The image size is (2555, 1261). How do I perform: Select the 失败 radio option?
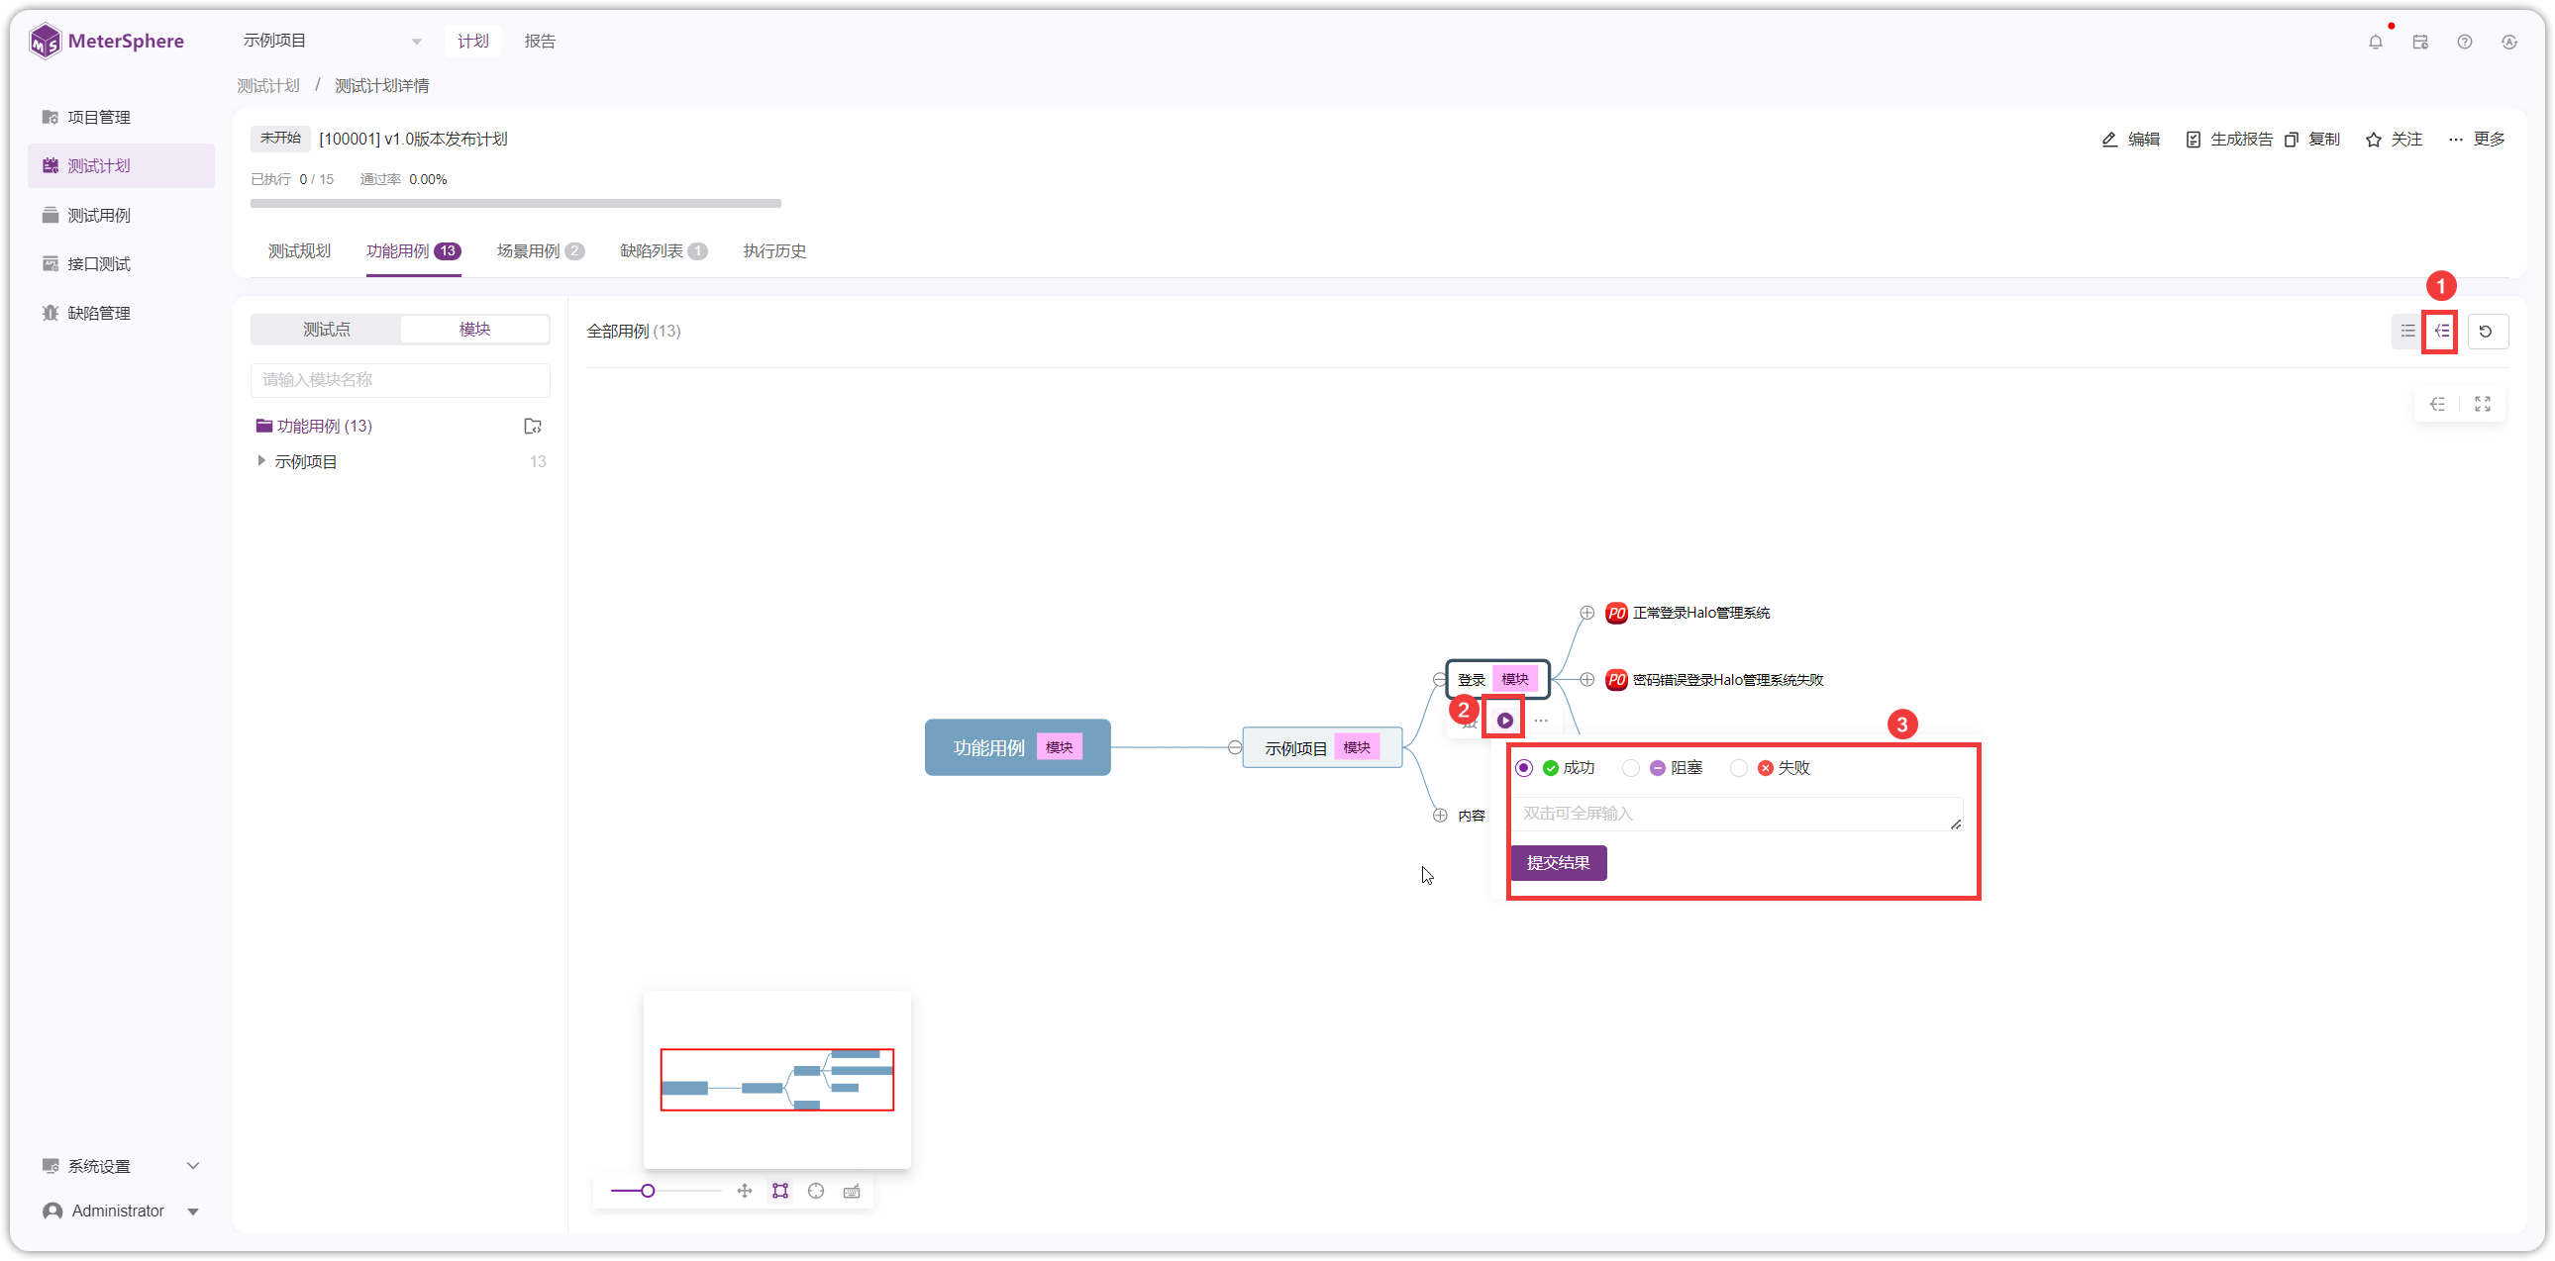tap(1738, 768)
